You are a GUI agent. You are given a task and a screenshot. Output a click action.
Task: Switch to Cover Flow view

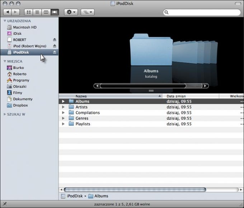pos(55,12)
